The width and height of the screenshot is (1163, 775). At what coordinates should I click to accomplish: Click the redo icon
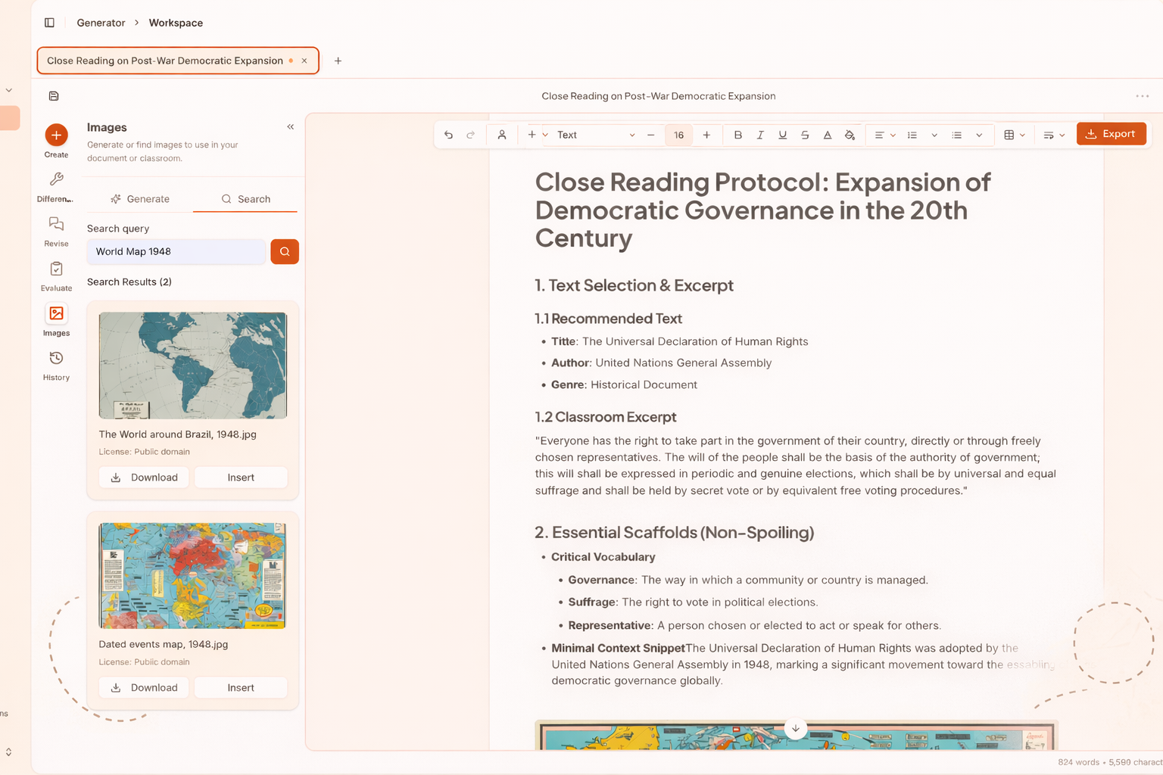[x=471, y=135]
